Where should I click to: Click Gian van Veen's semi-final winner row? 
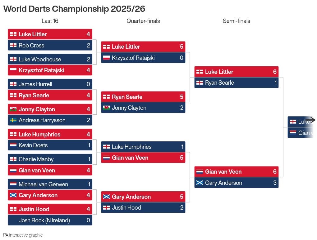coord(236,172)
